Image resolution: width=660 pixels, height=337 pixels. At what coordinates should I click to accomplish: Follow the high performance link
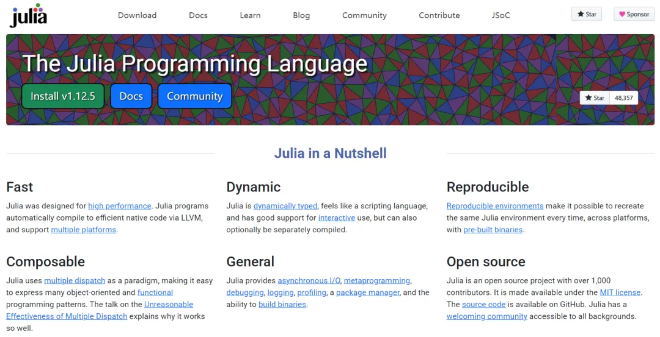(120, 205)
